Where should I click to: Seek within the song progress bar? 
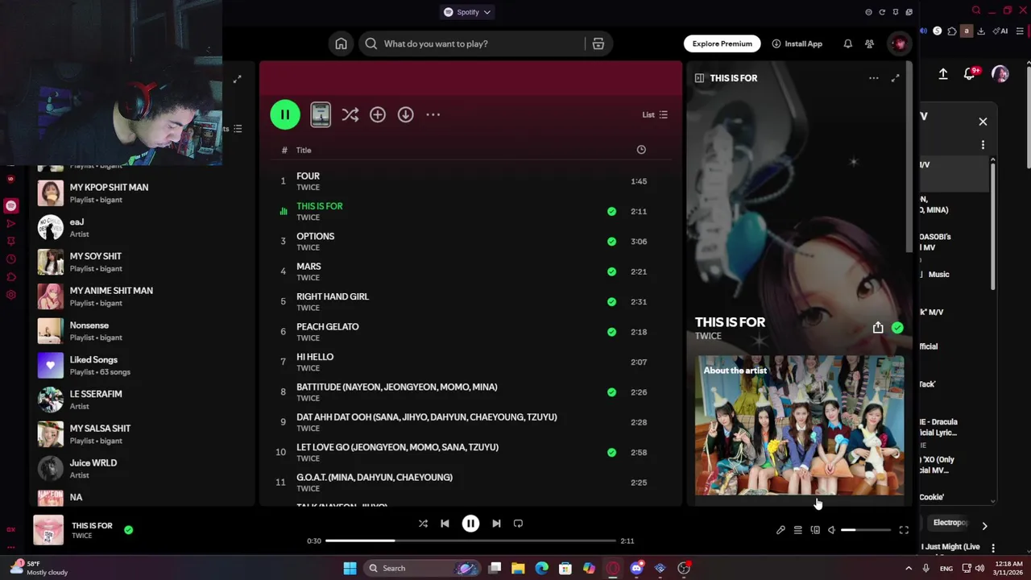tap(470, 541)
